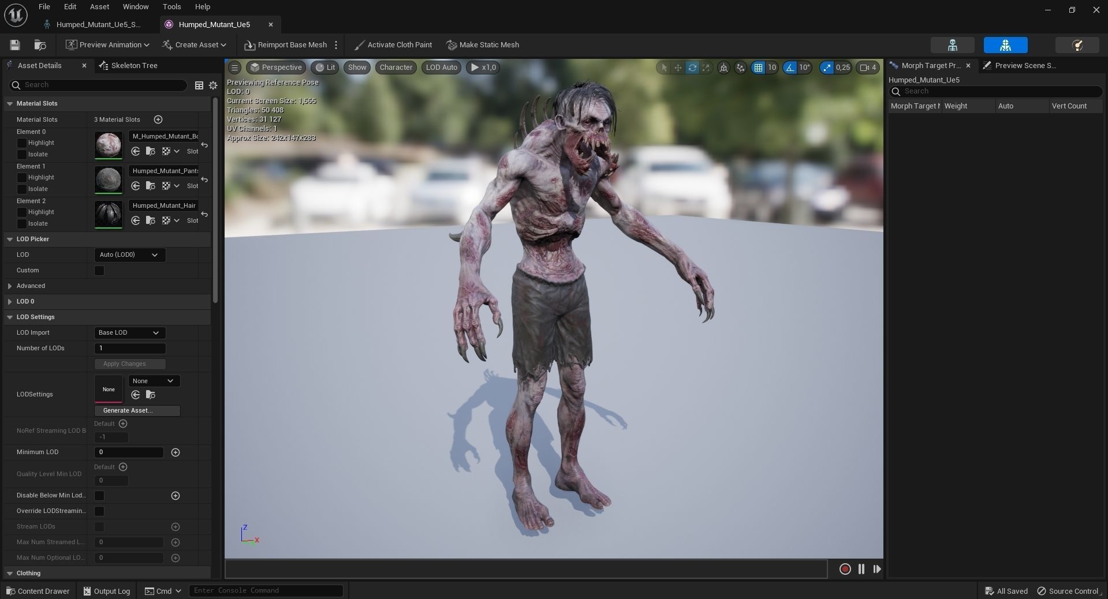This screenshot has height=599, width=1108.
Task: Expand the LOD 0 section
Action: click(10, 302)
